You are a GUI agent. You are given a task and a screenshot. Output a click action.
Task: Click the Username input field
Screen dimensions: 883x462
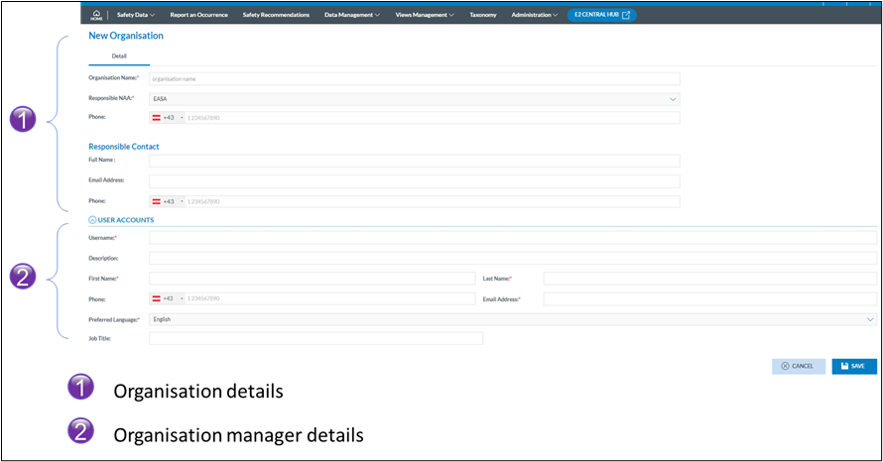[x=512, y=238]
